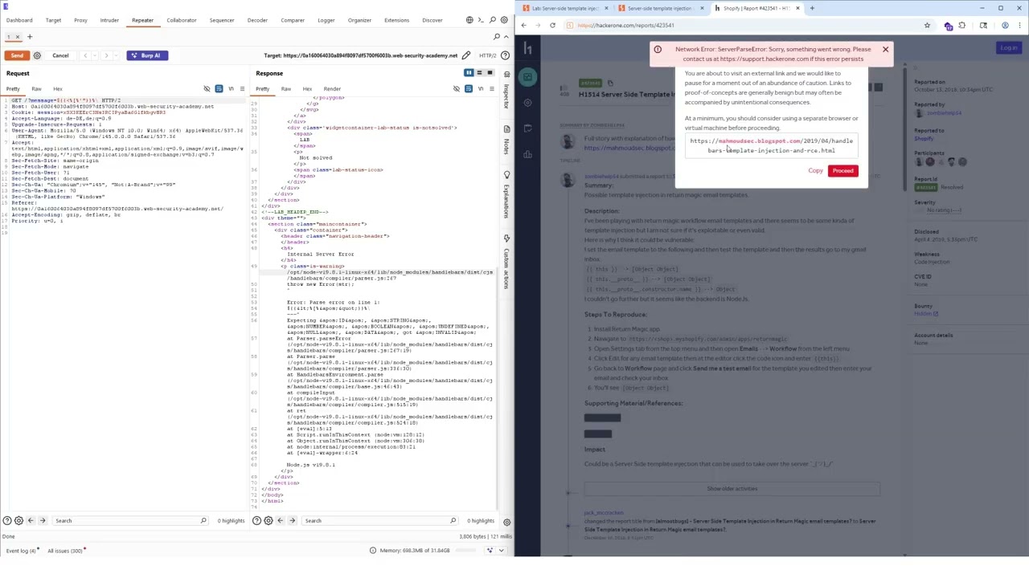
Task: Toggle hide non-printable in Request editor (crossed eye)
Action: (x=207, y=89)
